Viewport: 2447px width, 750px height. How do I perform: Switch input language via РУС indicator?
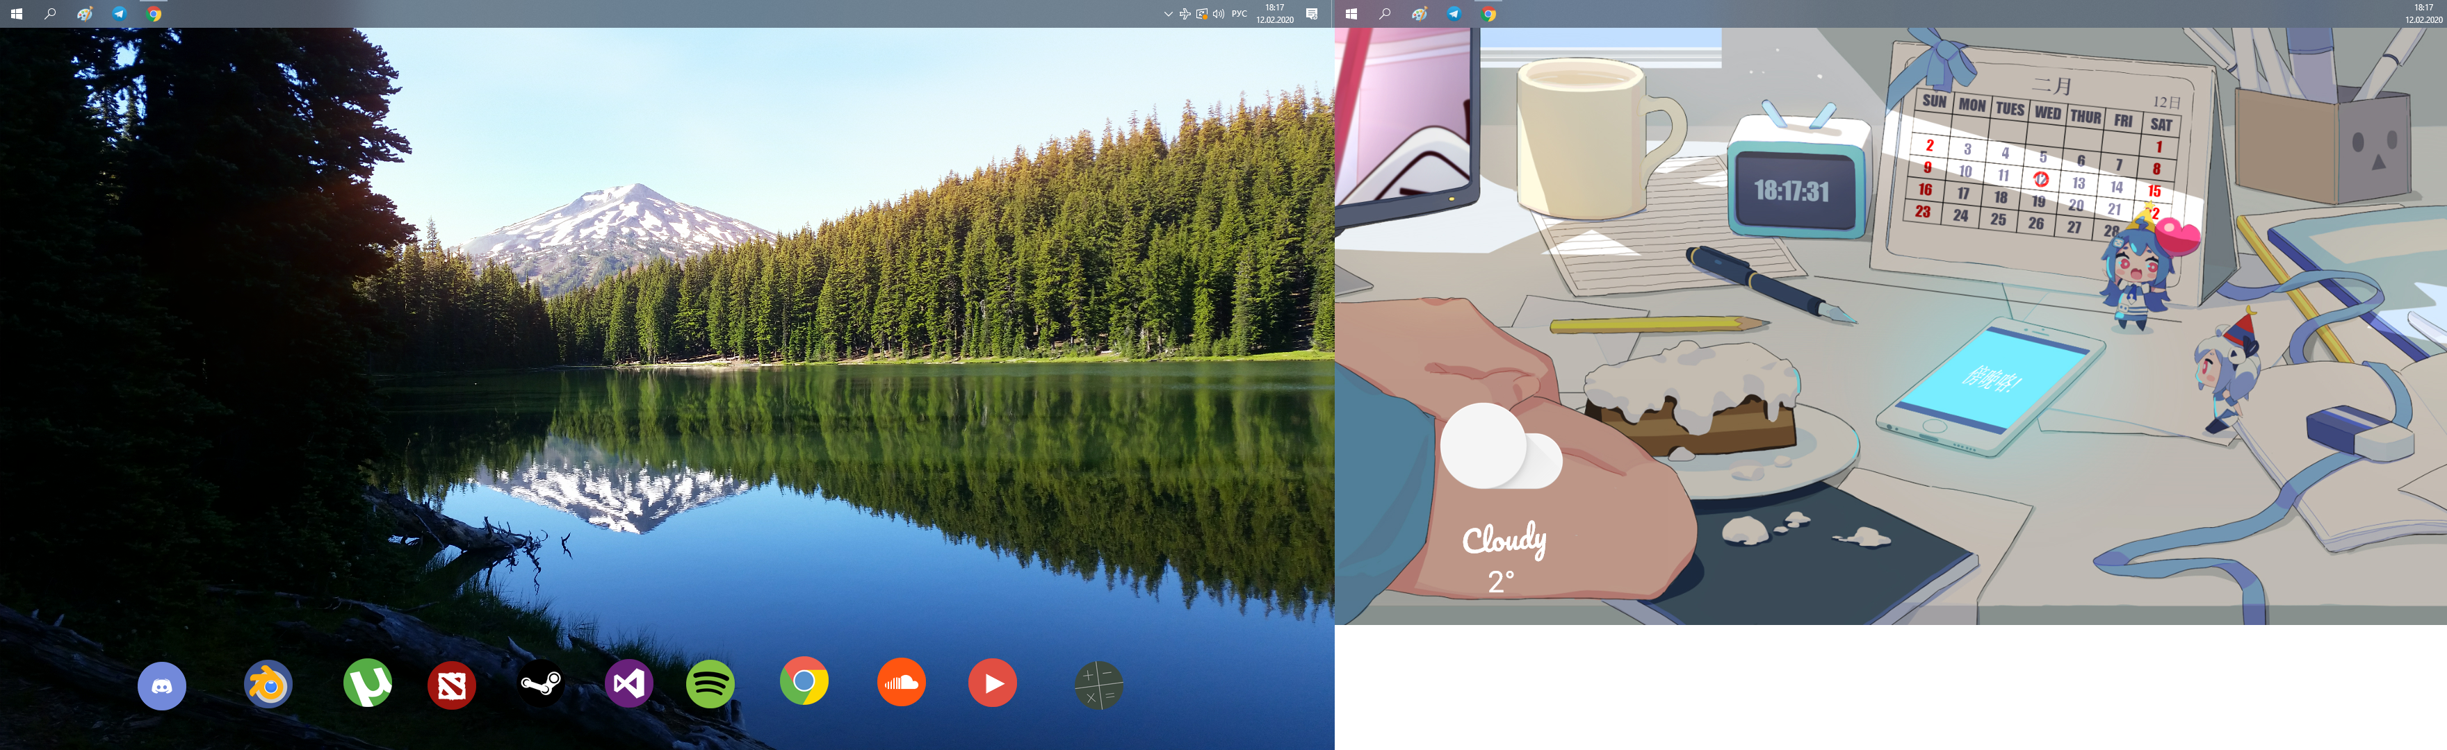1239,15
